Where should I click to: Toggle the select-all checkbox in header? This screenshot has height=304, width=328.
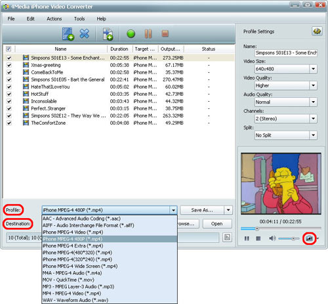[x=9, y=49]
